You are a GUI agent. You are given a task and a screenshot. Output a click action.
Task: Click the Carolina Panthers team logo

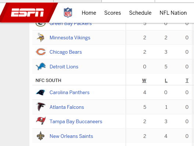tap(40, 92)
